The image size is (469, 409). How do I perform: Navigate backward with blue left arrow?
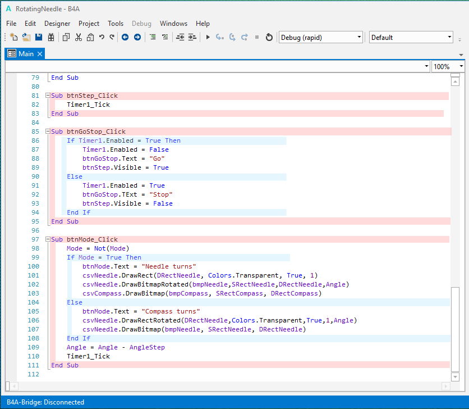(x=125, y=37)
